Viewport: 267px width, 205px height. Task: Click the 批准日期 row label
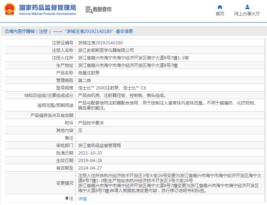(x=65, y=153)
